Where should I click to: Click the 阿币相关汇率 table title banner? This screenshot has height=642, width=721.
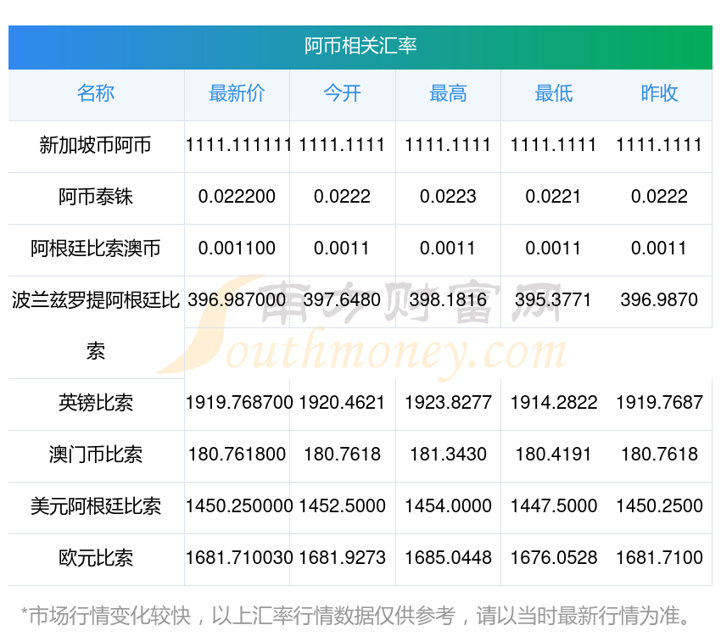point(360,46)
